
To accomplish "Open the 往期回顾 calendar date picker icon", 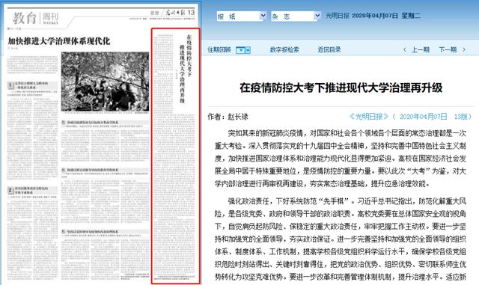I will click(241, 50).
